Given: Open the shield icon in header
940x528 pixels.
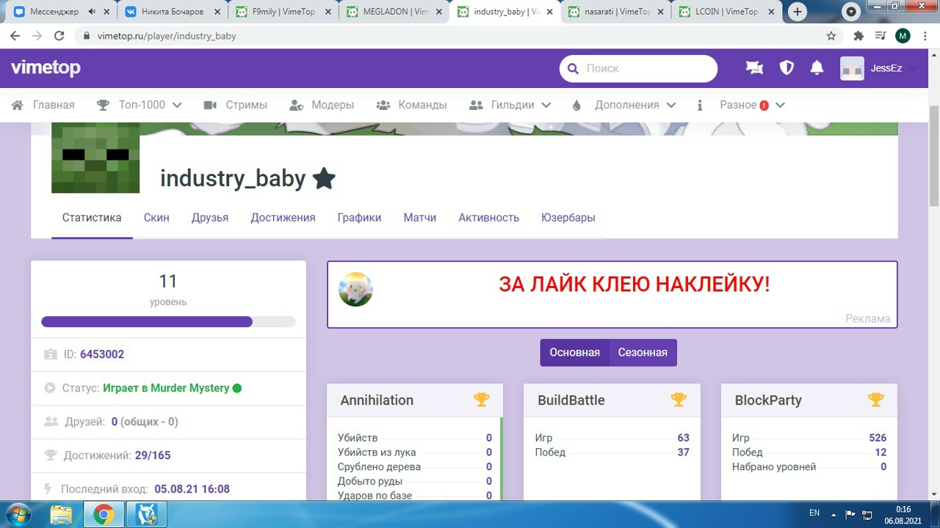Looking at the screenshot, I should click(x=787, y=68).
